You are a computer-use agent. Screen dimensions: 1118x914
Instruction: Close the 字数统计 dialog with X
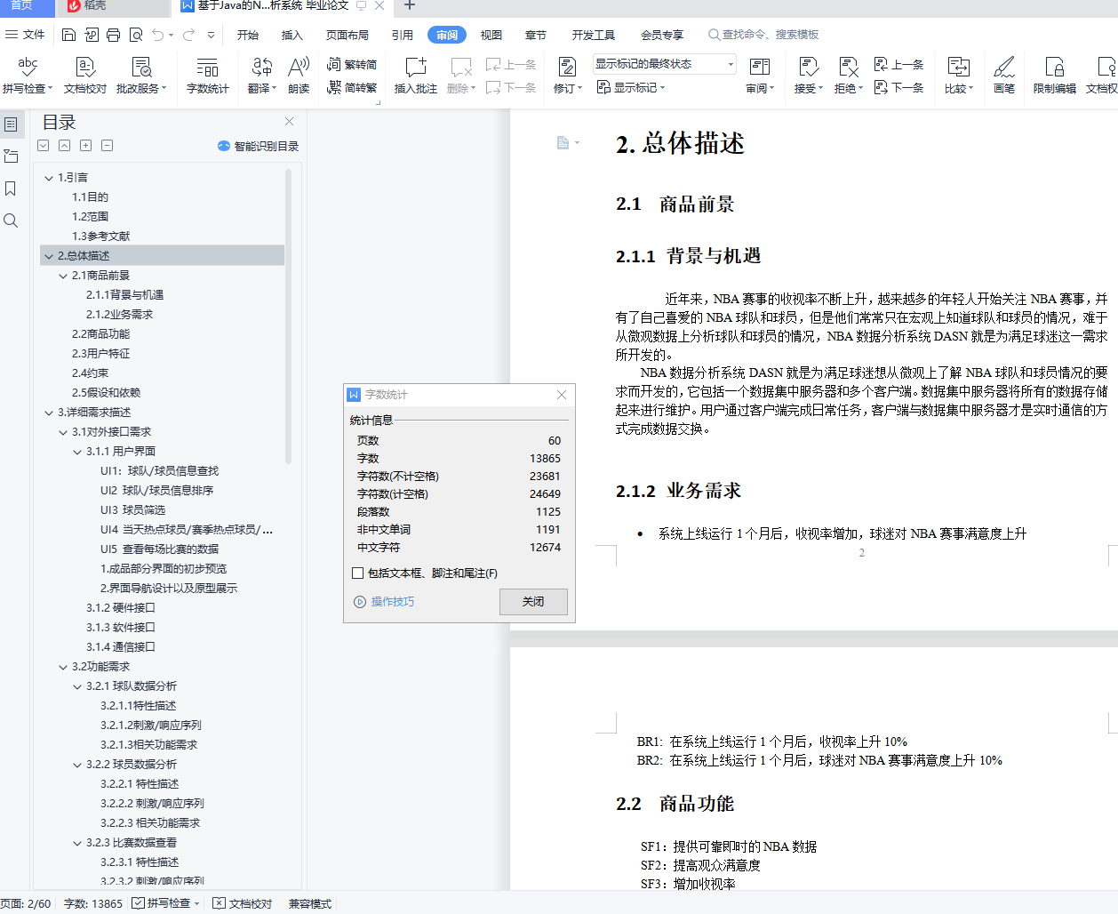coord(562,395)
